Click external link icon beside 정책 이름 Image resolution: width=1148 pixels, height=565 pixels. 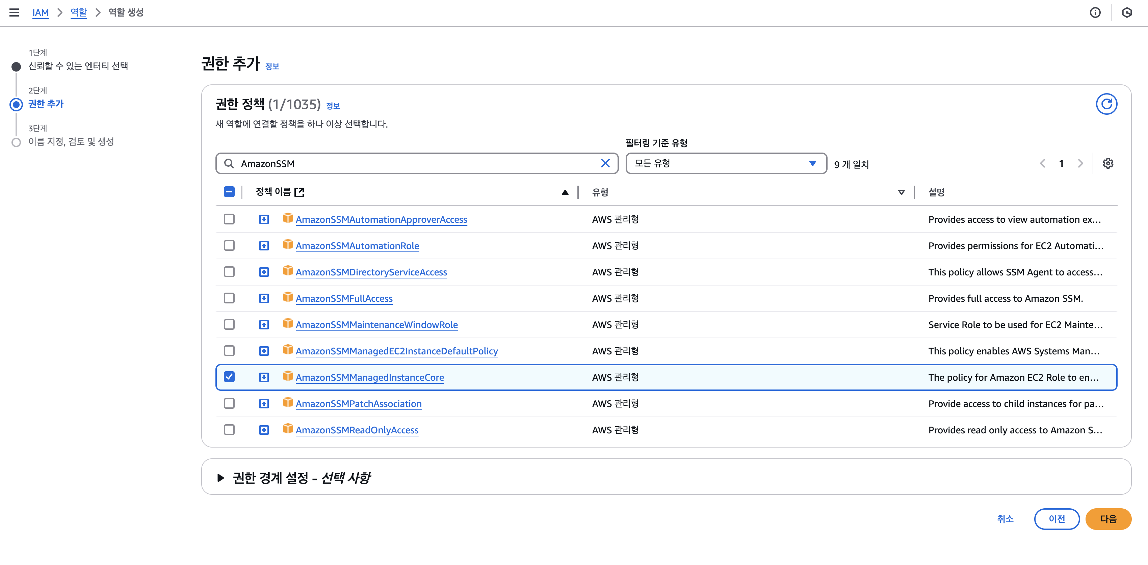pos(299,192)
